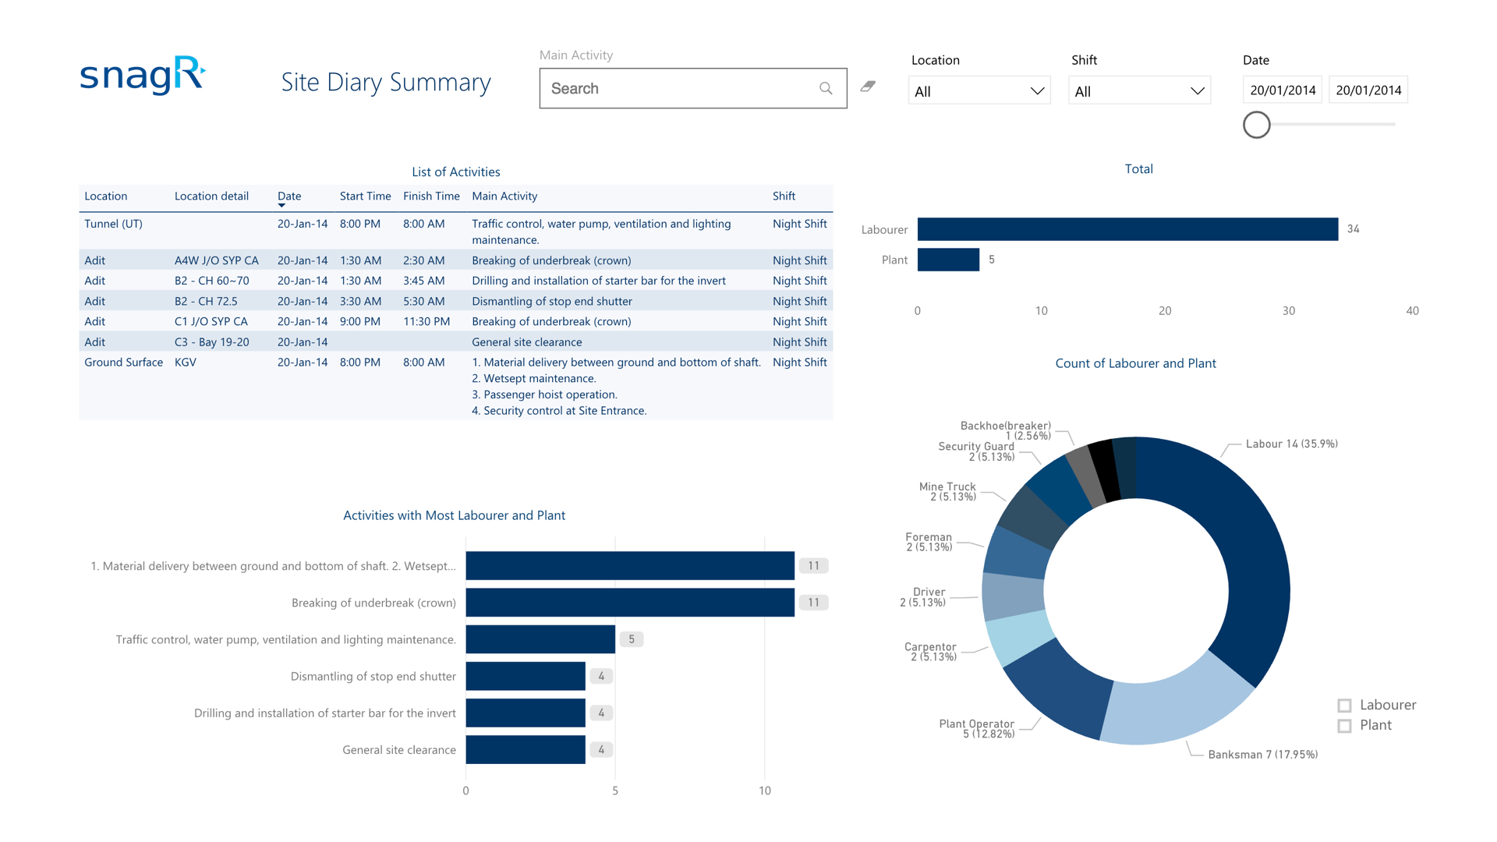The width and height of the screenshot is (1497, 842).
Task: Select the Dismantling of stop end shutter bar
Action: tap(526, 676)
